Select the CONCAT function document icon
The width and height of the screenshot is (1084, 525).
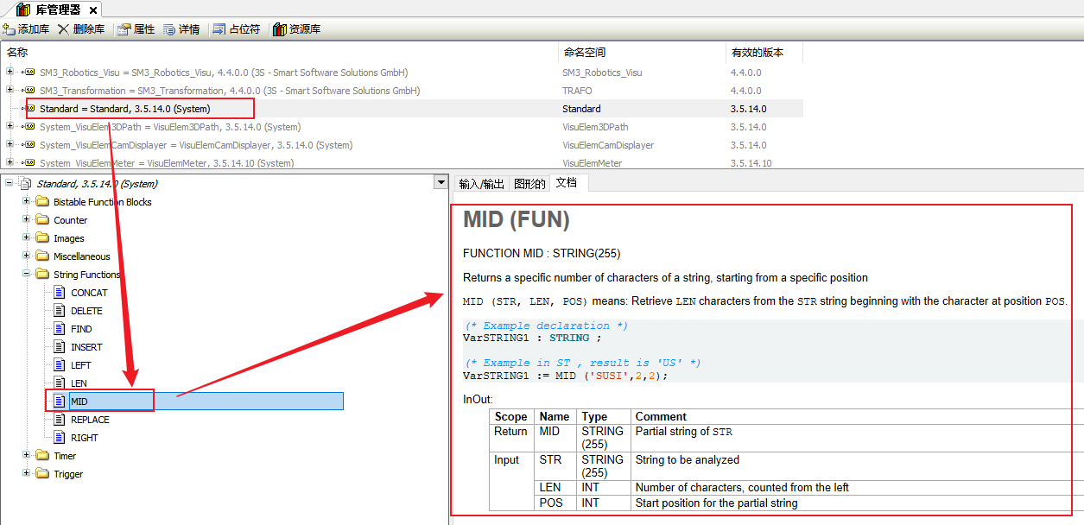[60, 293]
